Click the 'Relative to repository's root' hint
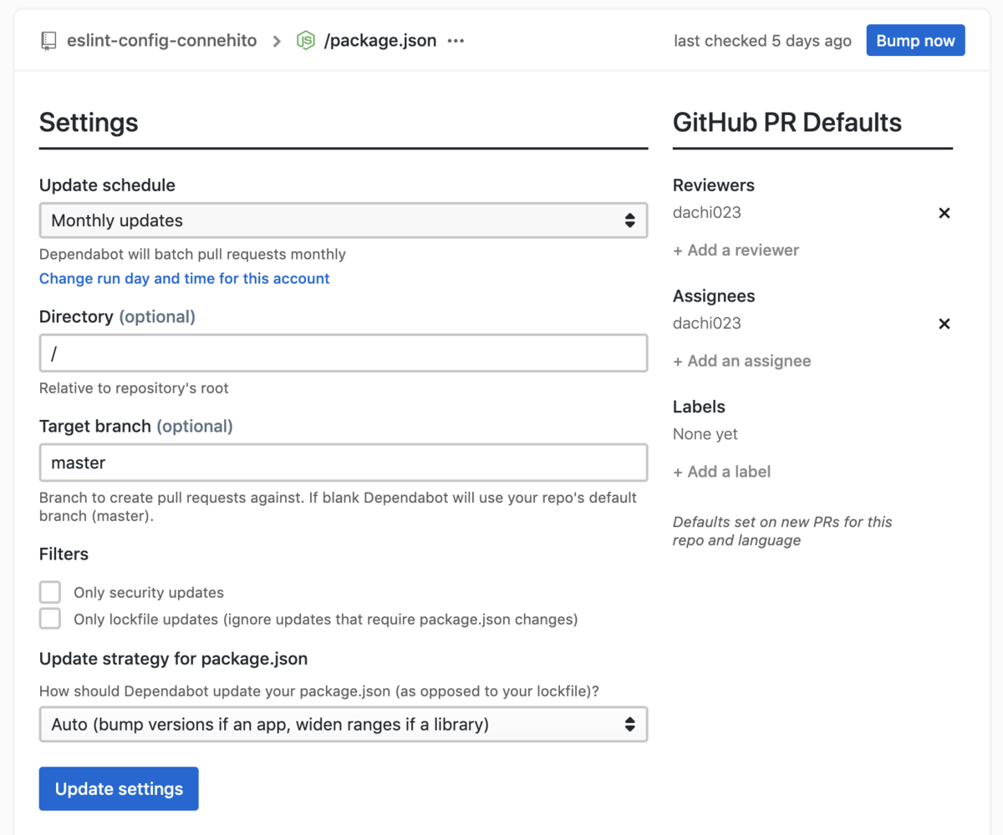 [x=134, y=388]
